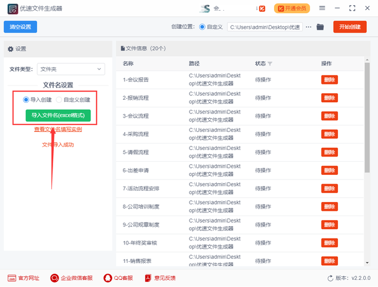Click 导入文件名(excel格式) green button

tap(58, 115)
